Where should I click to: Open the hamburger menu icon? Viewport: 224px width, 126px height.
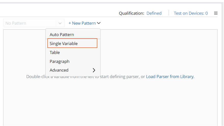[x=216, y=13]
